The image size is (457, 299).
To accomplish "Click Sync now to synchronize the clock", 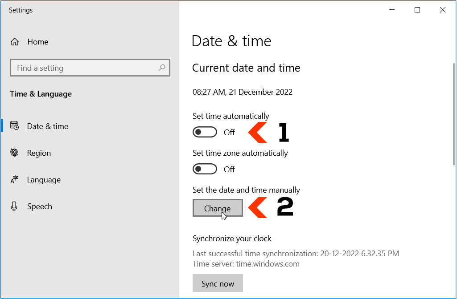I will [218, 283].
